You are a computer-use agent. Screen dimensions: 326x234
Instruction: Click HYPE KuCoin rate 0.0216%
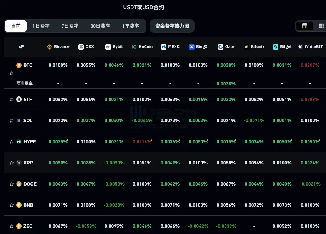142,142
